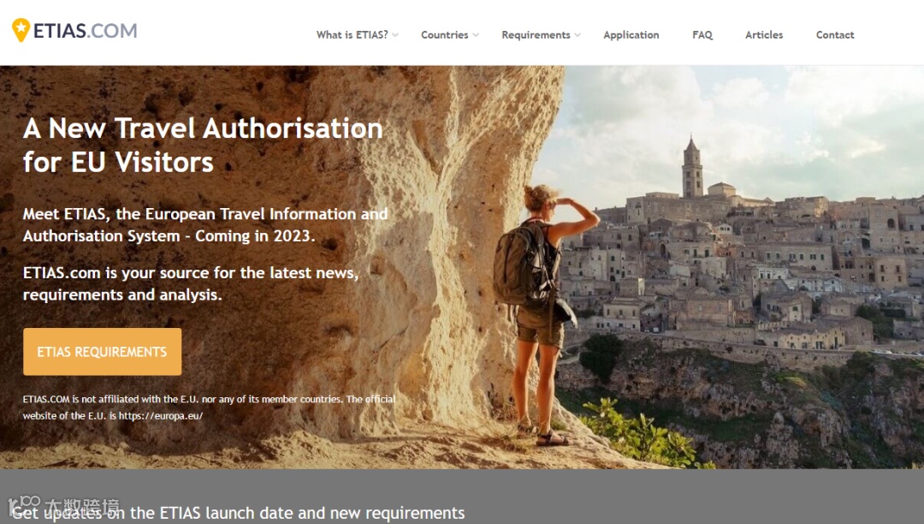Click the watermark logo at bottom left

(63, 506)
